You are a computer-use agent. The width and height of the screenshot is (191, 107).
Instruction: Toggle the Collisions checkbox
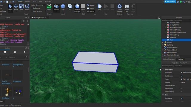[x=32, y=8]
